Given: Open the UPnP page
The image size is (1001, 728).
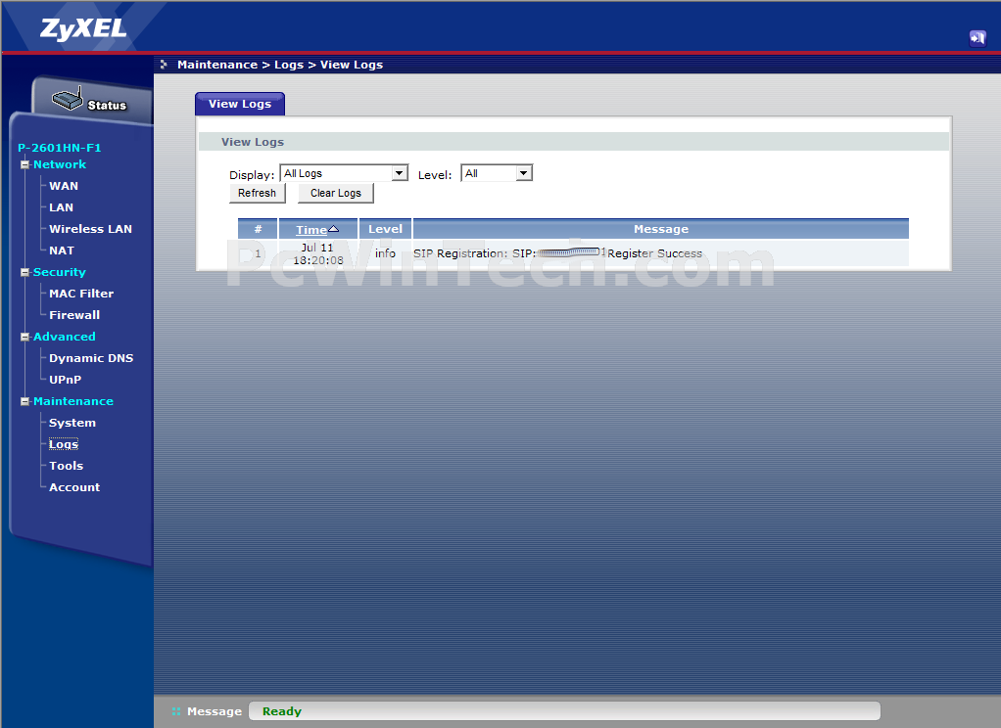Looking at the screenshot, I should point(65,380).
